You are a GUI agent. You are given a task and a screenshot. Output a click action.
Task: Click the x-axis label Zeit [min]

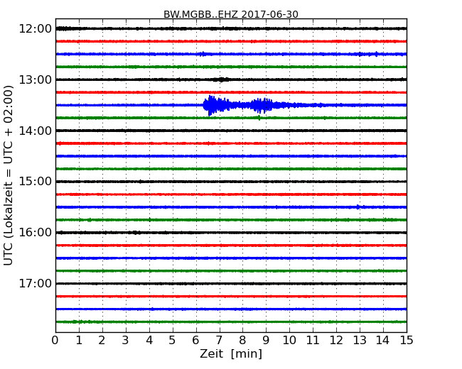(x=231, y=353)
